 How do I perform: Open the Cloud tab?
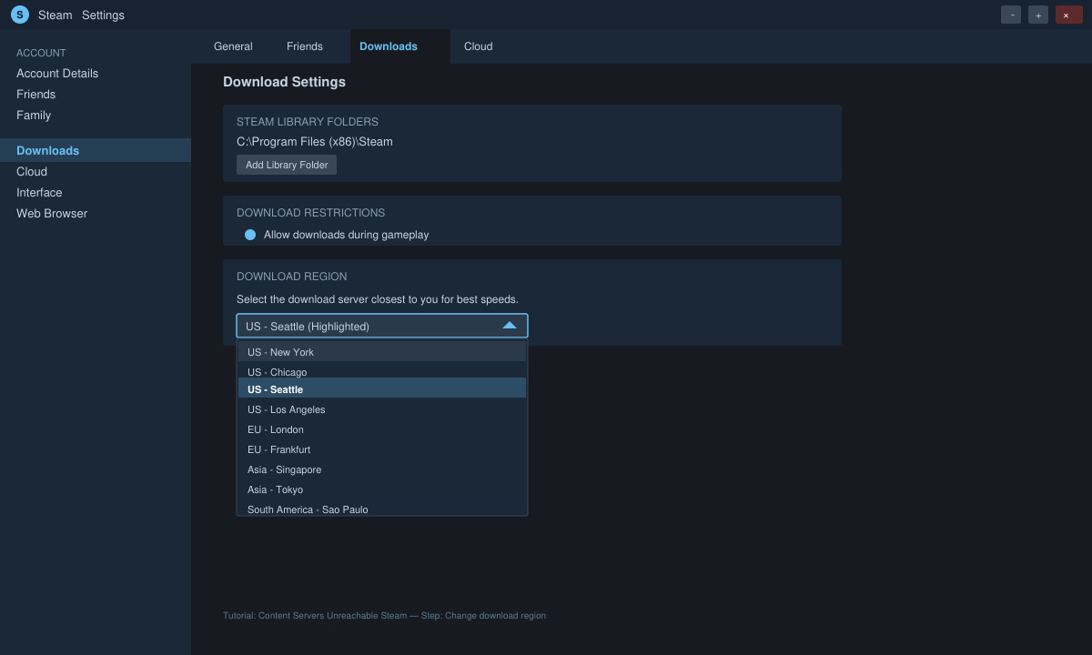(479, 46)
